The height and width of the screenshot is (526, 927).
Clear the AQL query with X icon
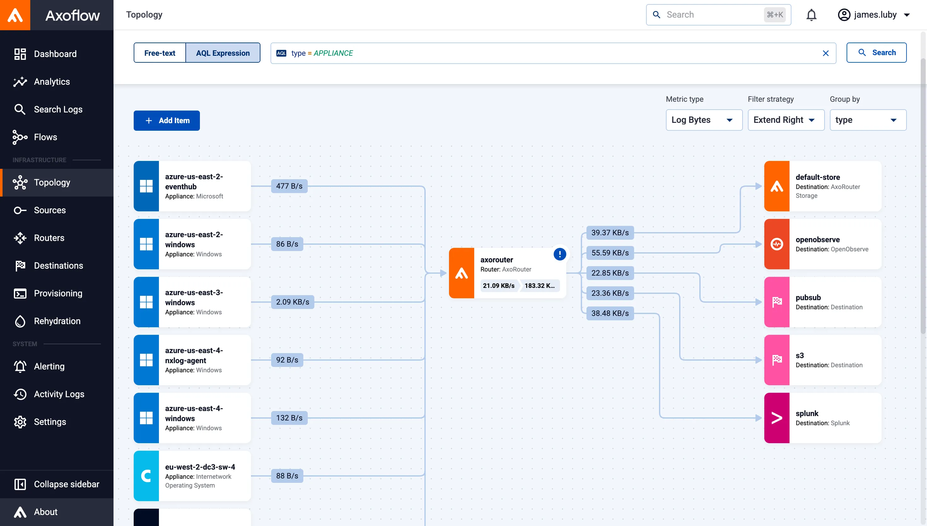pyautogui.click(x=825, y=54)
